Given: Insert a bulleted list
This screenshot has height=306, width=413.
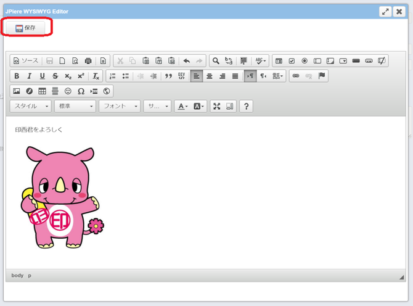Looking at the screenshot, I should [x=126, y=76].
